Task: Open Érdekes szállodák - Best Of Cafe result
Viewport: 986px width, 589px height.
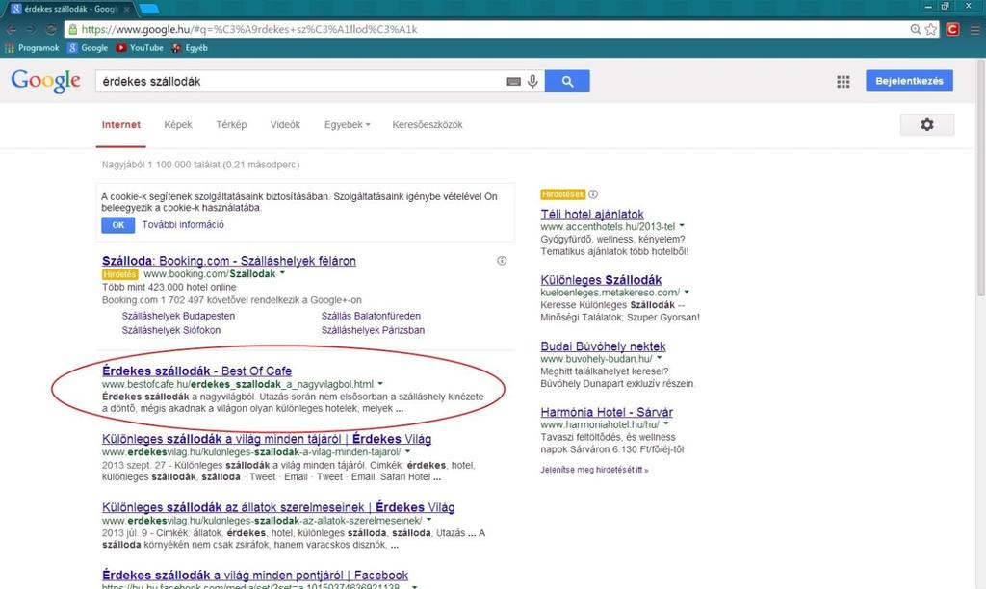Action: [x=196, y=371]
